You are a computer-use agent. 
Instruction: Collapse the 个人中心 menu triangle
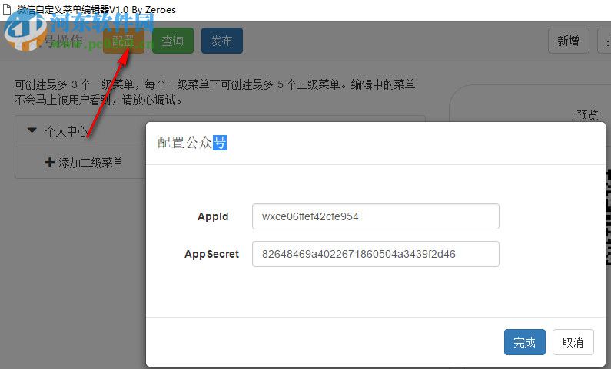[32, 130]
